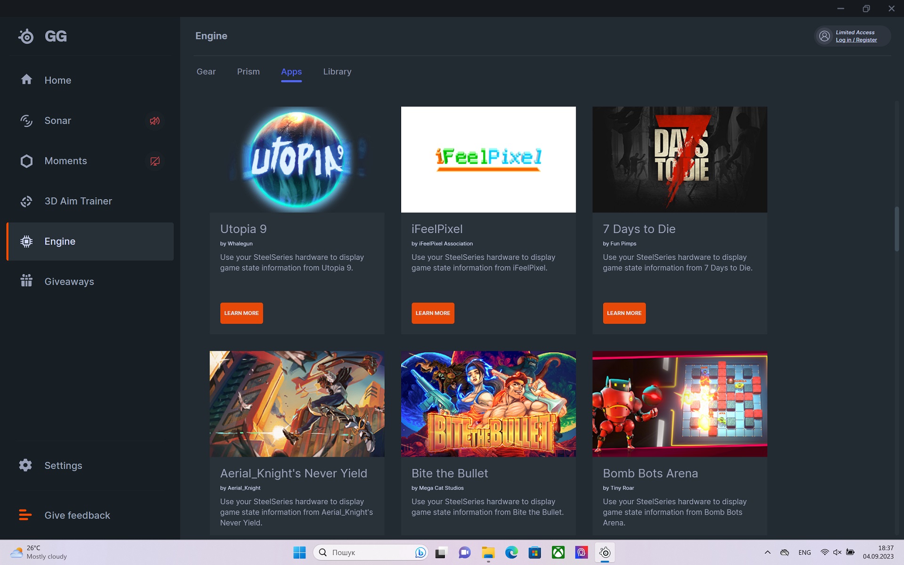This screenshot has height=565, width=904.
Task: Toggle the Sonar muted speaker indicator
Action: (x=154, y=121)
